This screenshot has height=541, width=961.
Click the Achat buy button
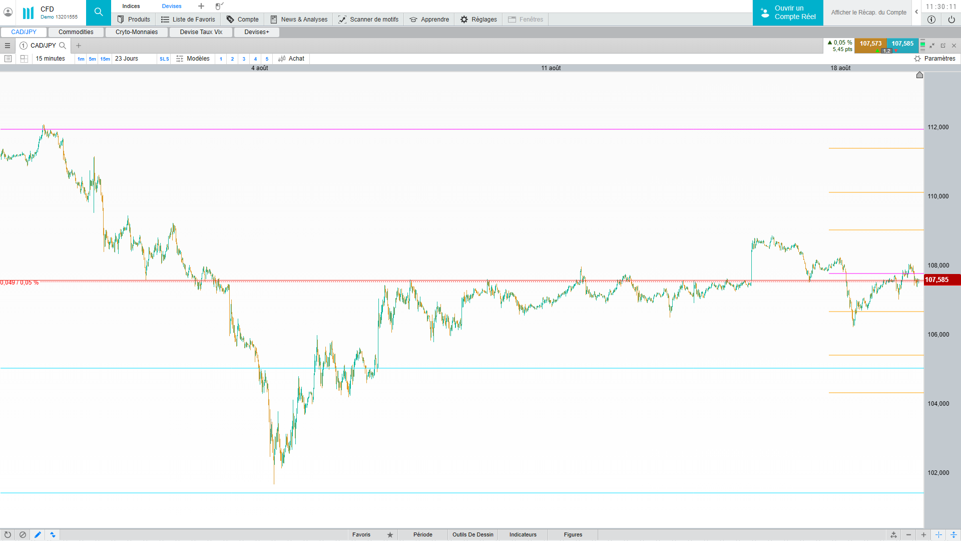pyautogui.click(x=291, y=59)
